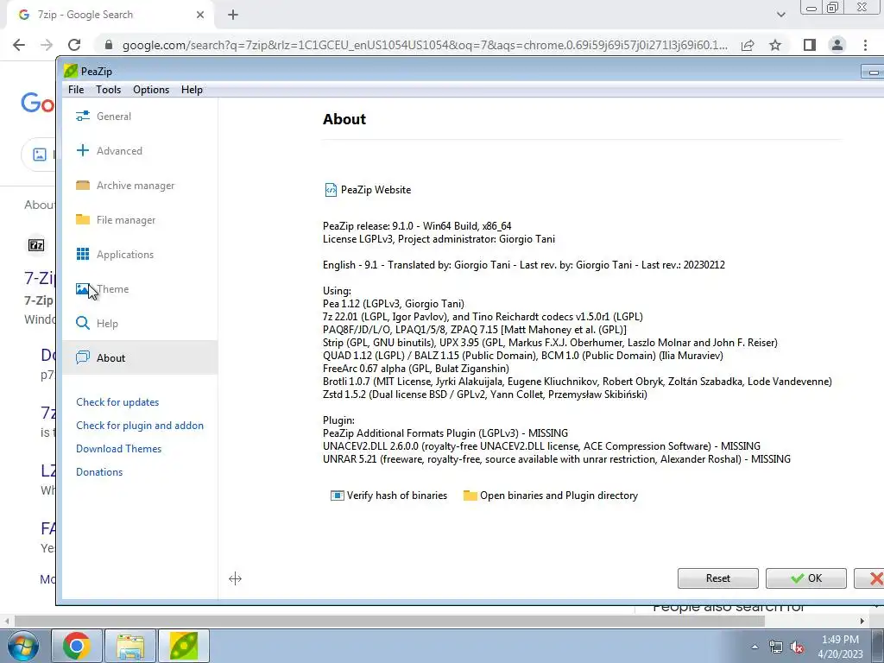Screen dimensions: 884x663
Task: Open Windows Explorer from taskbar
Action: click(130, 646)
